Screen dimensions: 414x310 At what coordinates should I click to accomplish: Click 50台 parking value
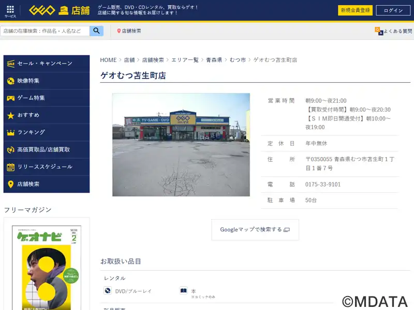311,200
